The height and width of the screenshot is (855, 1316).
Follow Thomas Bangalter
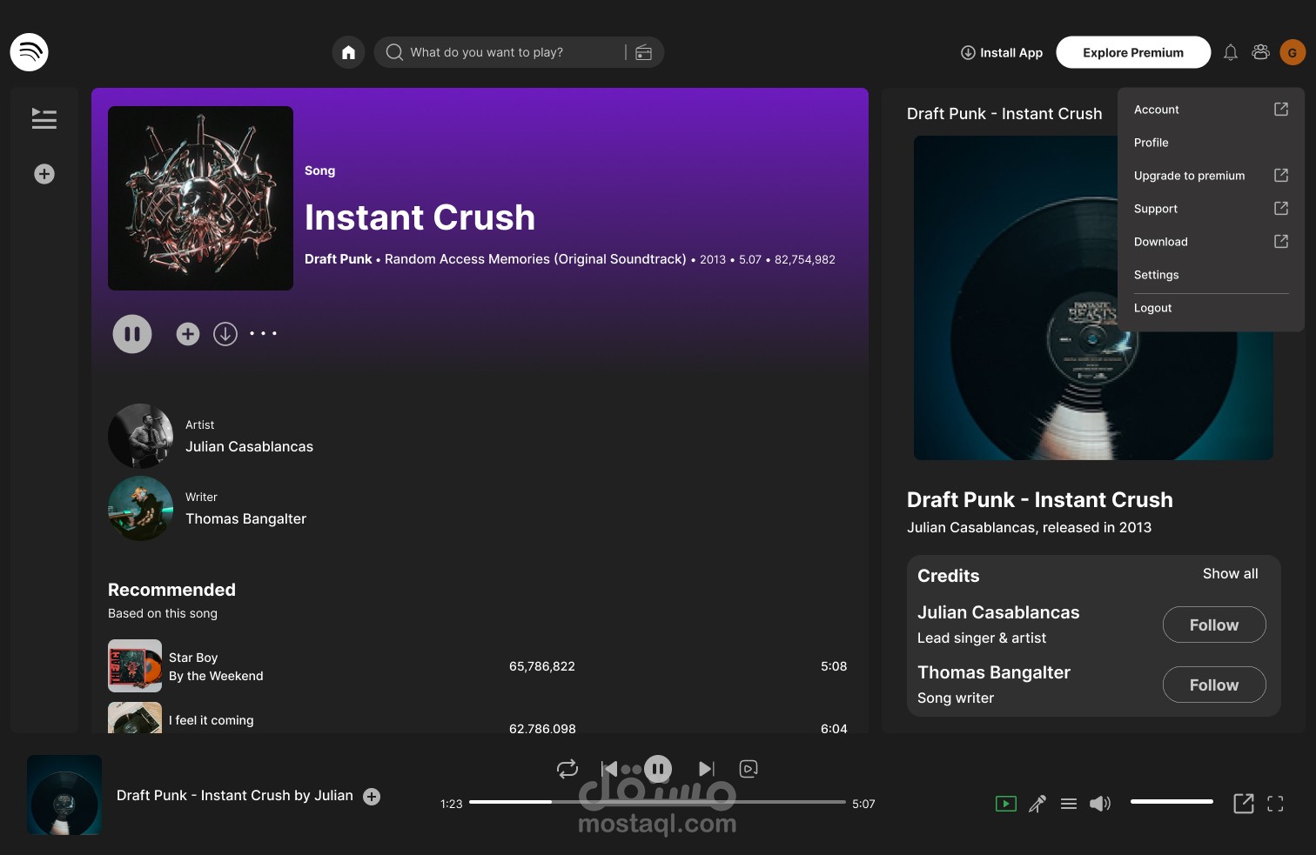1214,685
